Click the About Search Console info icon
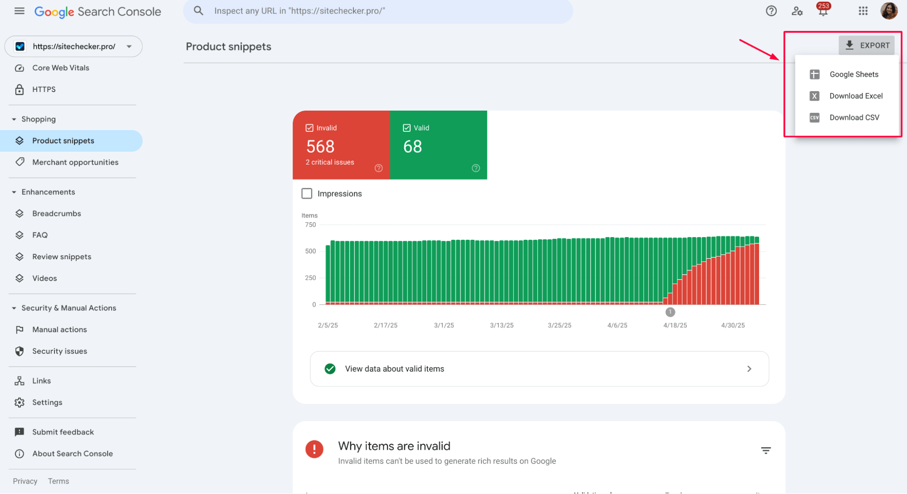 click(20, 454)
